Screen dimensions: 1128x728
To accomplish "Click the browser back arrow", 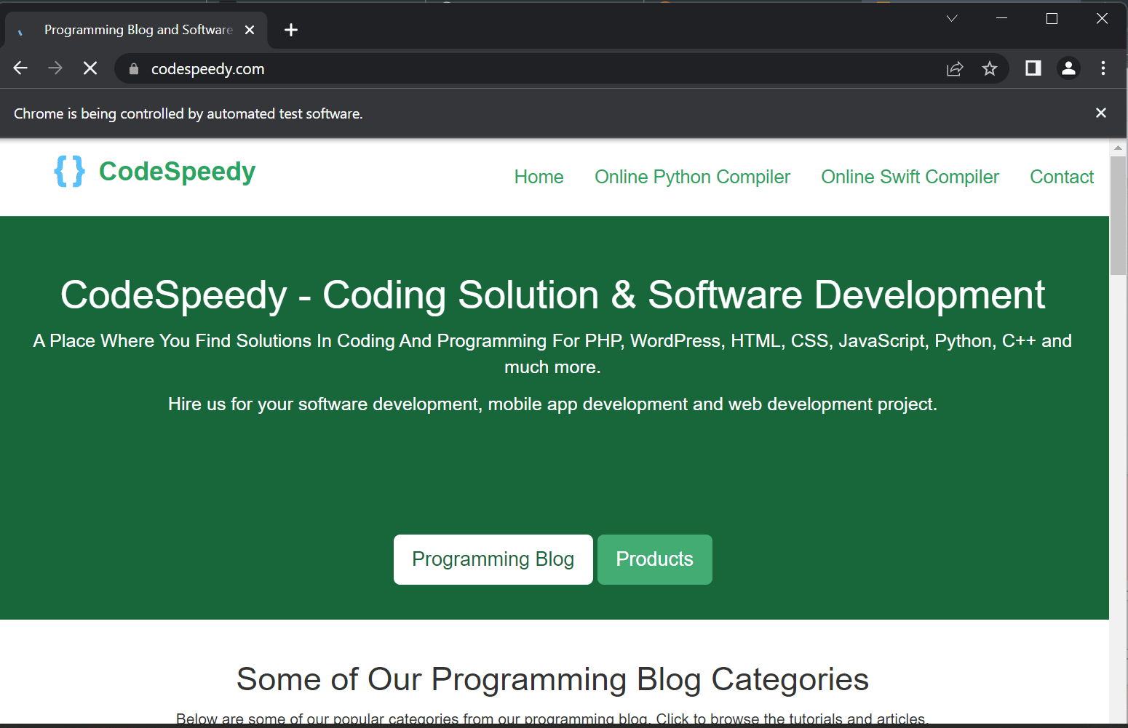I will 20,68.
